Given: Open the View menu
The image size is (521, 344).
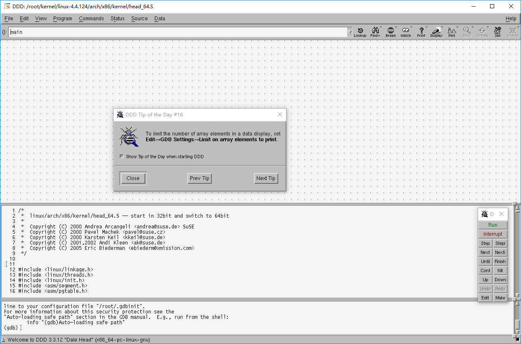Looking at the screenshot, I should [x=41, y=18].
